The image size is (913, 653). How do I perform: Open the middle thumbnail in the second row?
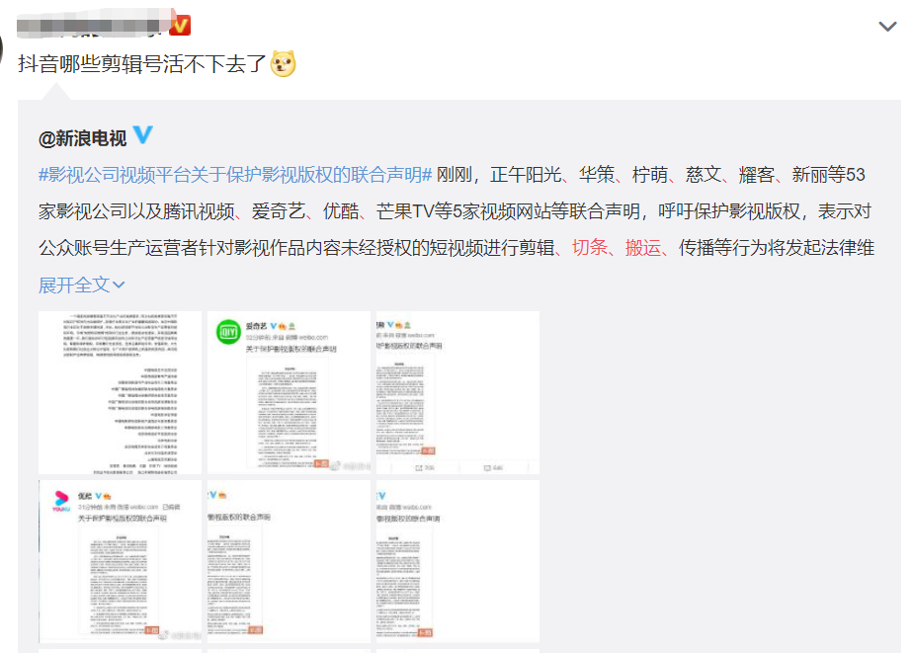tap(289, 562)
